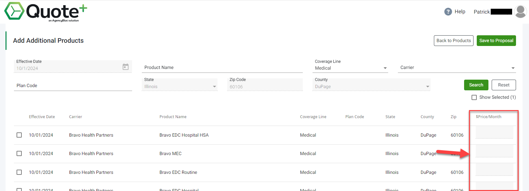Sort by Effective Date column header
Screen dimensions: 529x191
pos(42,117)
